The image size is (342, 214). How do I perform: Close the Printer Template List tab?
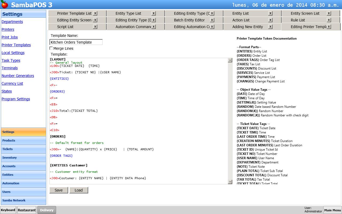[x=95, y=13]
